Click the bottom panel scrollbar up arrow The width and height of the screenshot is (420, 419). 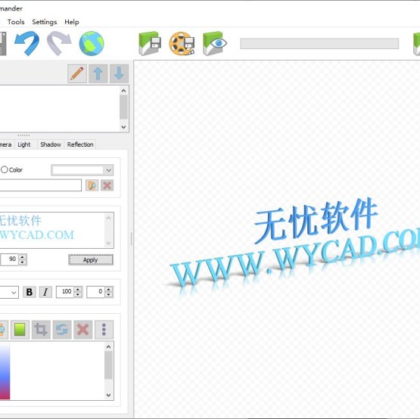coord(108,347)
